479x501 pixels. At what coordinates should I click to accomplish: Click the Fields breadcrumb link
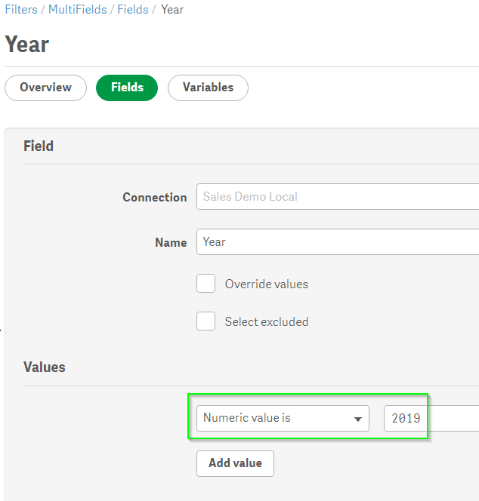(132, 10)
